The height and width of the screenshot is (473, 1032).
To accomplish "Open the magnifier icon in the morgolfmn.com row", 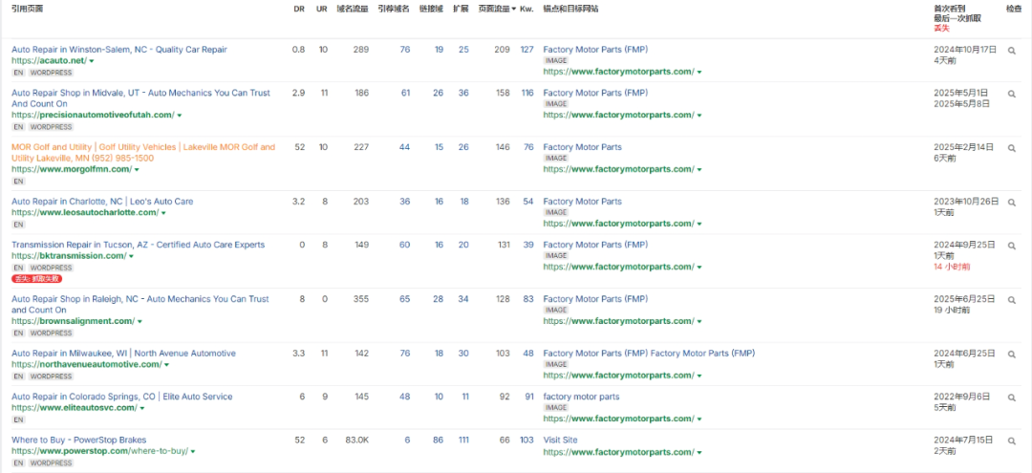I will 1012,148.
